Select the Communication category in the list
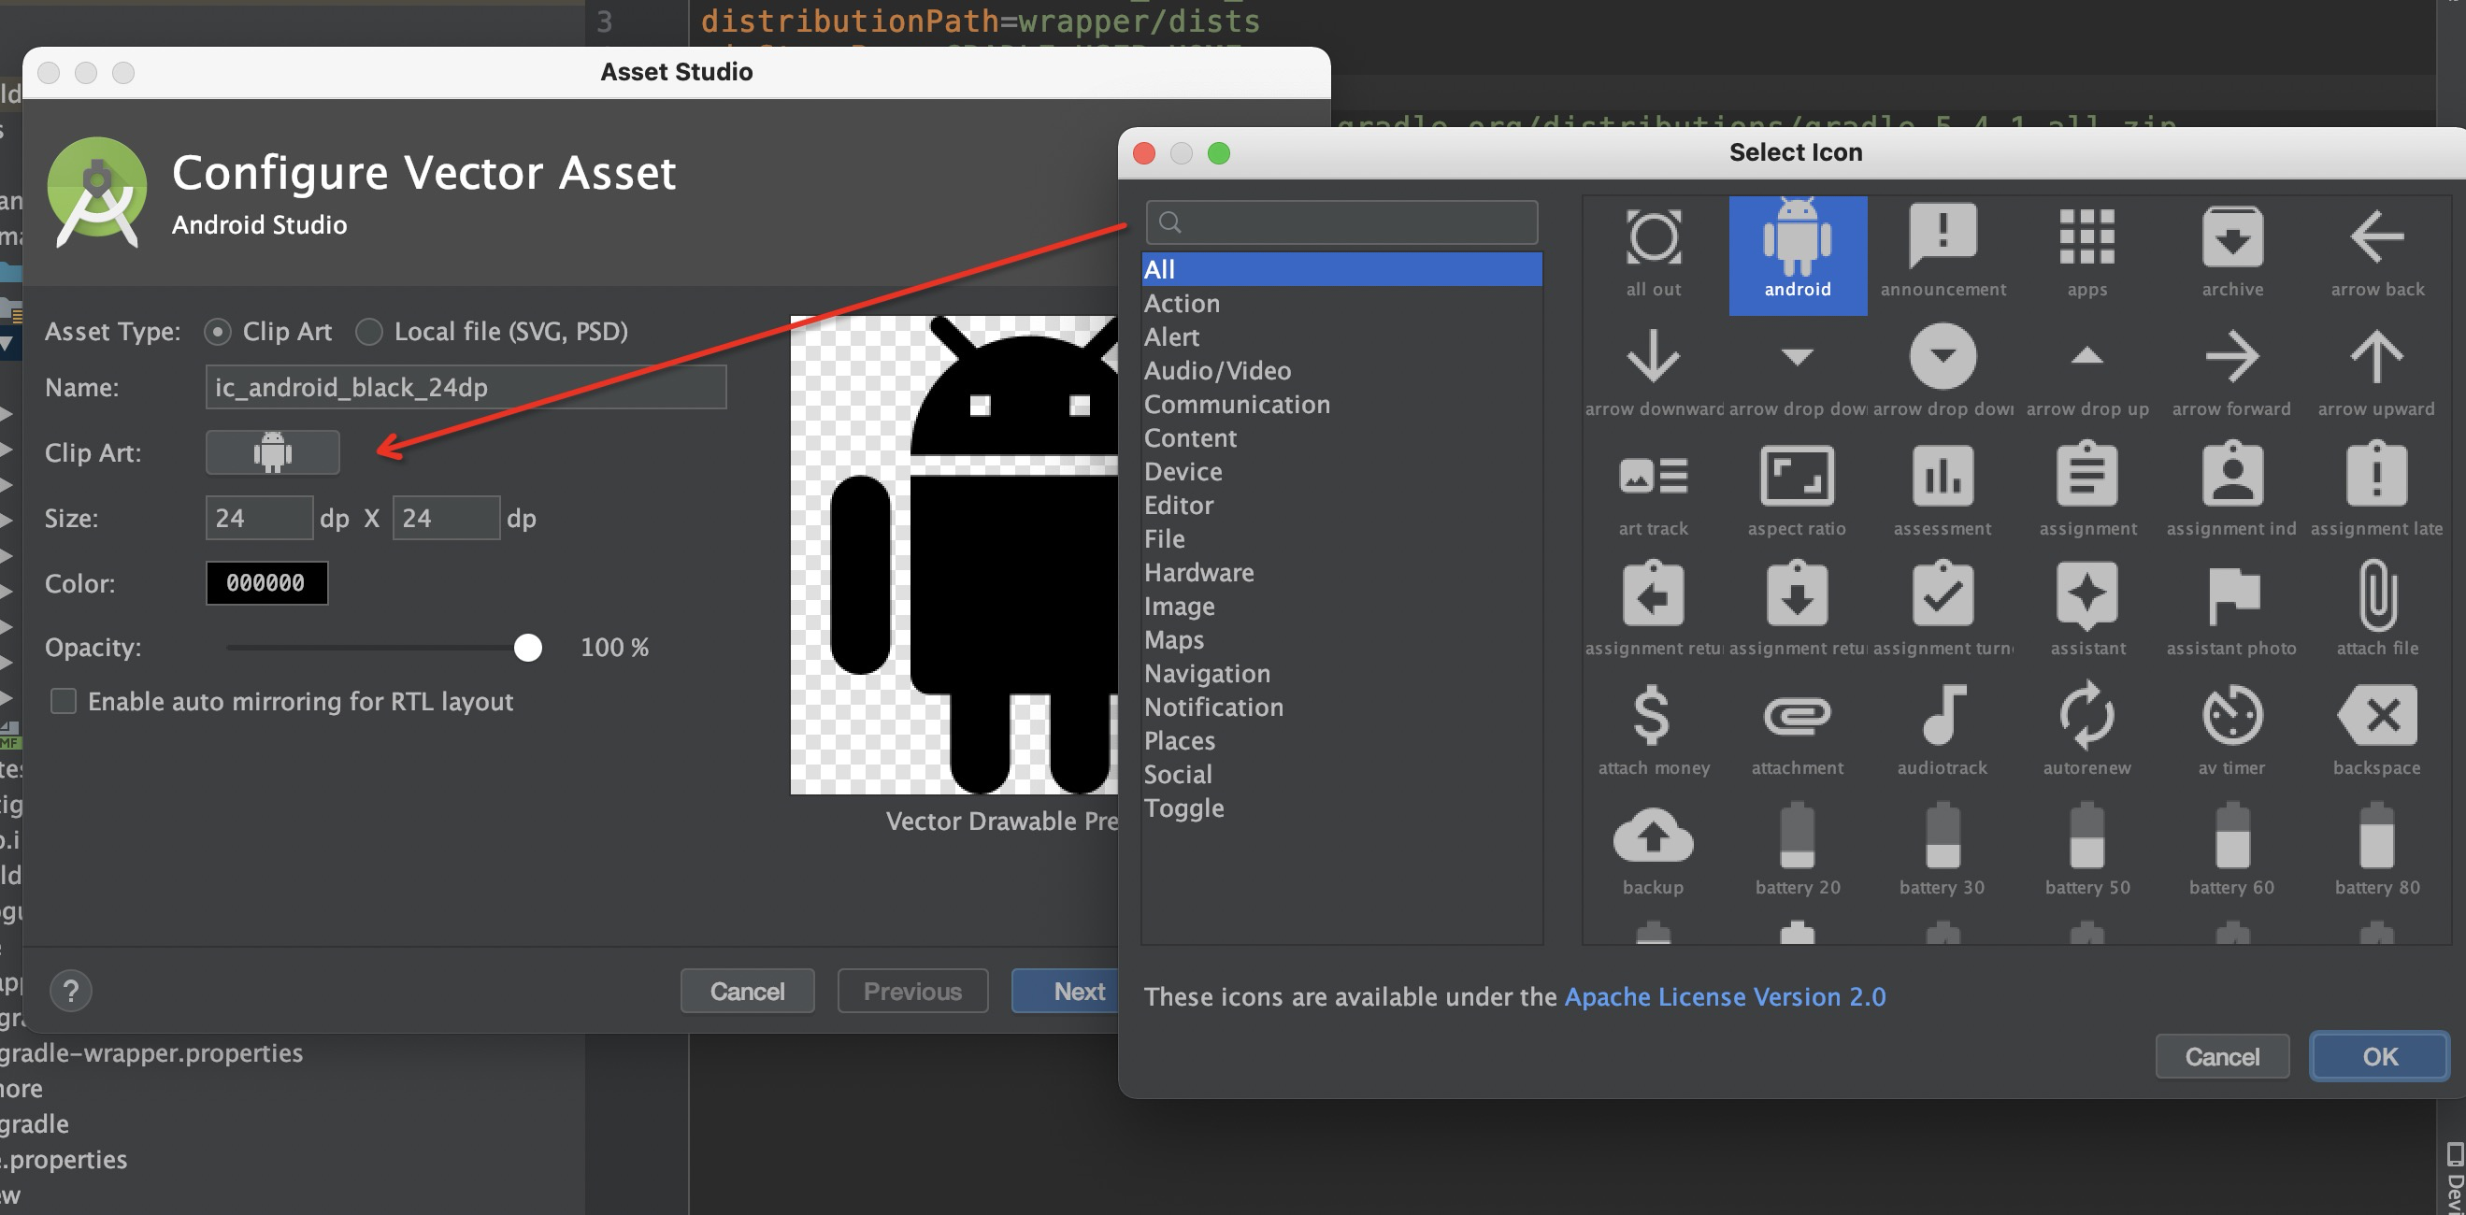This screenshot has width=2466, height=1215. point(1237,404)
